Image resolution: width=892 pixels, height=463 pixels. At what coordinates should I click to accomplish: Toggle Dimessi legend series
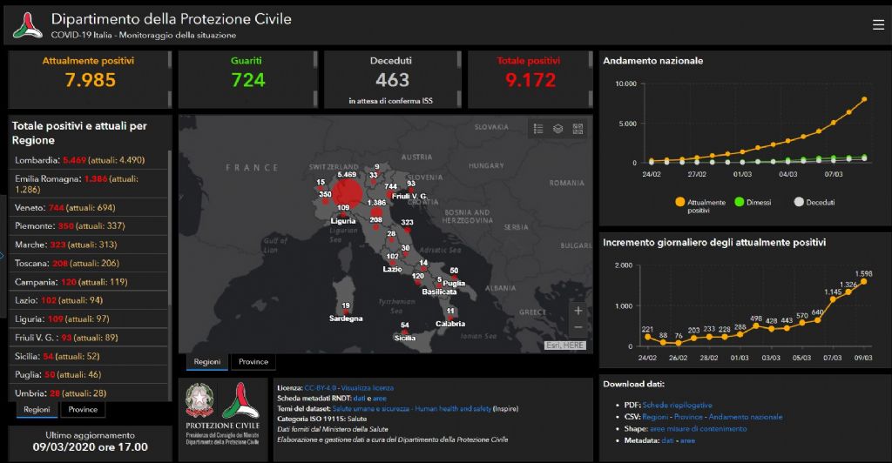[753, 202]
